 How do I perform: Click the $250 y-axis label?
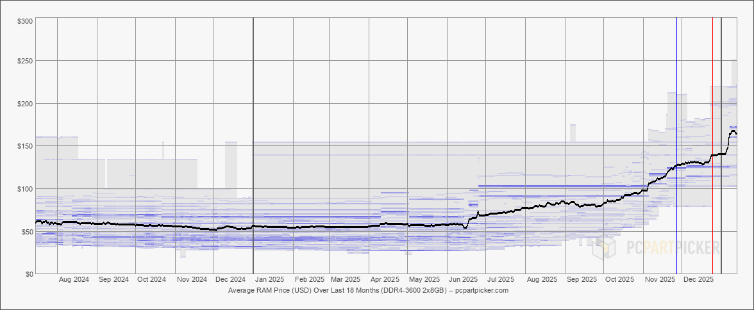26,61
